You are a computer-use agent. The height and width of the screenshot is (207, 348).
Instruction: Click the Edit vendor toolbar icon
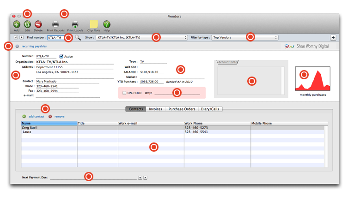coord(27,24)
